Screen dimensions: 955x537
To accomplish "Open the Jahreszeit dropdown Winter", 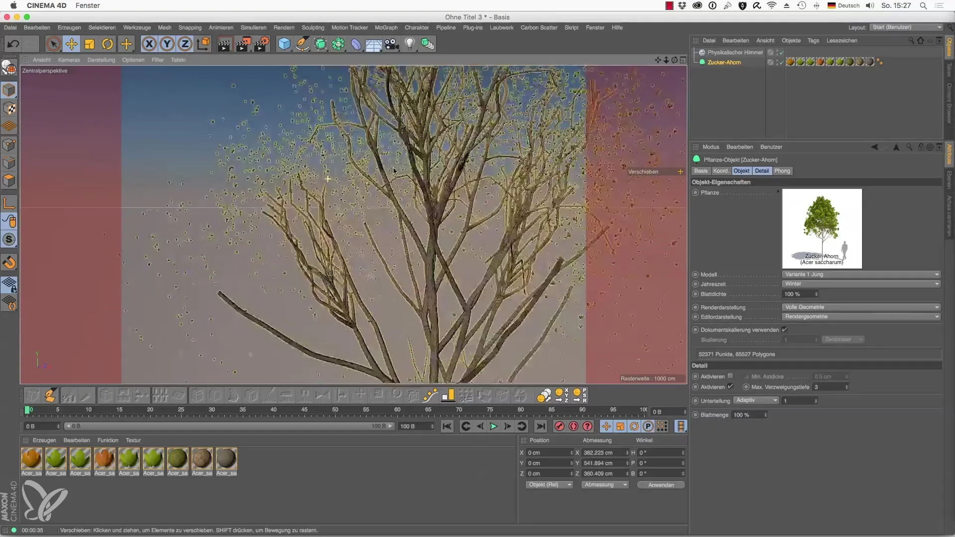I will pyautogui.click(x=861, y=284).
